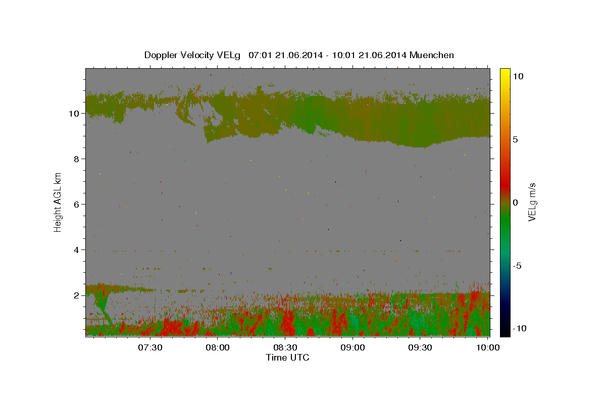This screenshot has width=606, height=404.
Task: Click time tick label '09:30'
Action: [x=420, y=347]
